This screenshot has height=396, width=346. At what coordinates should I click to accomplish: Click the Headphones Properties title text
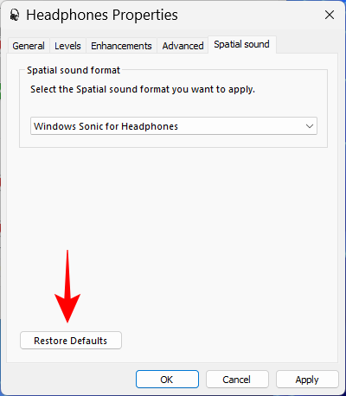[x=102, y=15]
